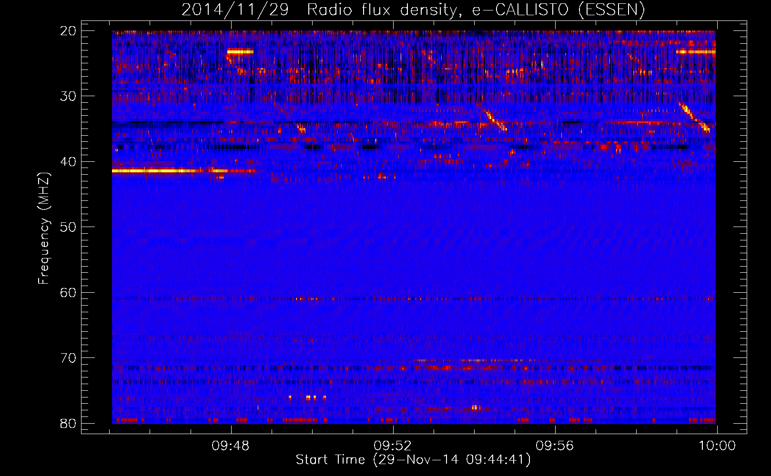This screenshot has height=476, width=771.
Task: Click the 80 MHz frequency tick label
Action: click(68, 424)
